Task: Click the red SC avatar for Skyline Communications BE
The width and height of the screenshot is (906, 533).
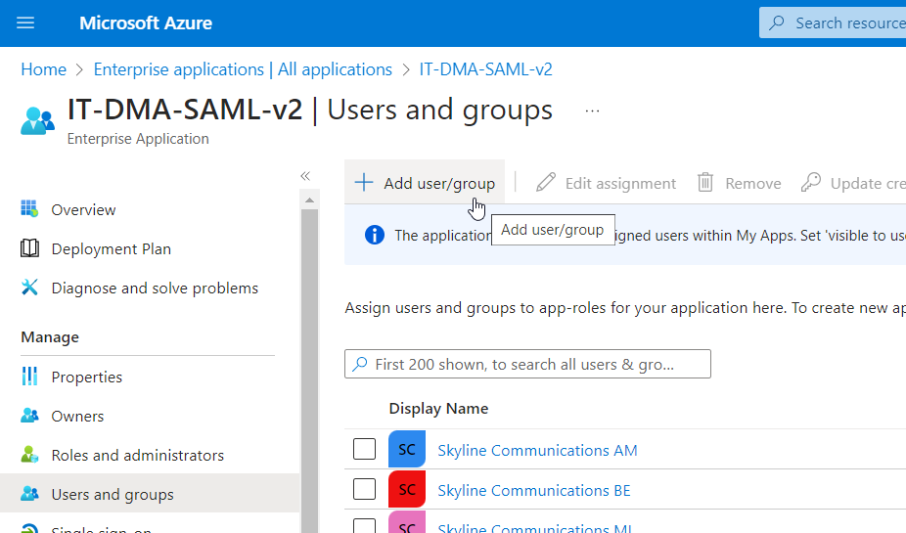Action: tap(407, 489)
